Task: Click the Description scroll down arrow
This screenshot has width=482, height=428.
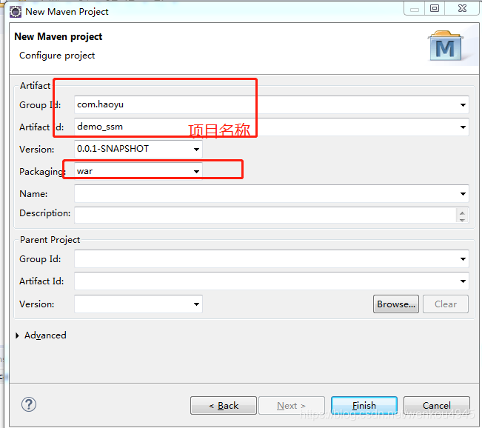Action: 462,219
